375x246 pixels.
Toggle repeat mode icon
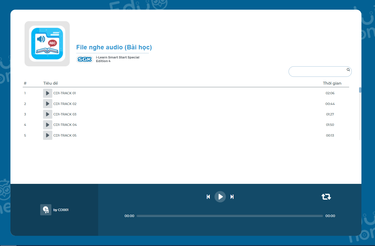[x=326, y=197]
